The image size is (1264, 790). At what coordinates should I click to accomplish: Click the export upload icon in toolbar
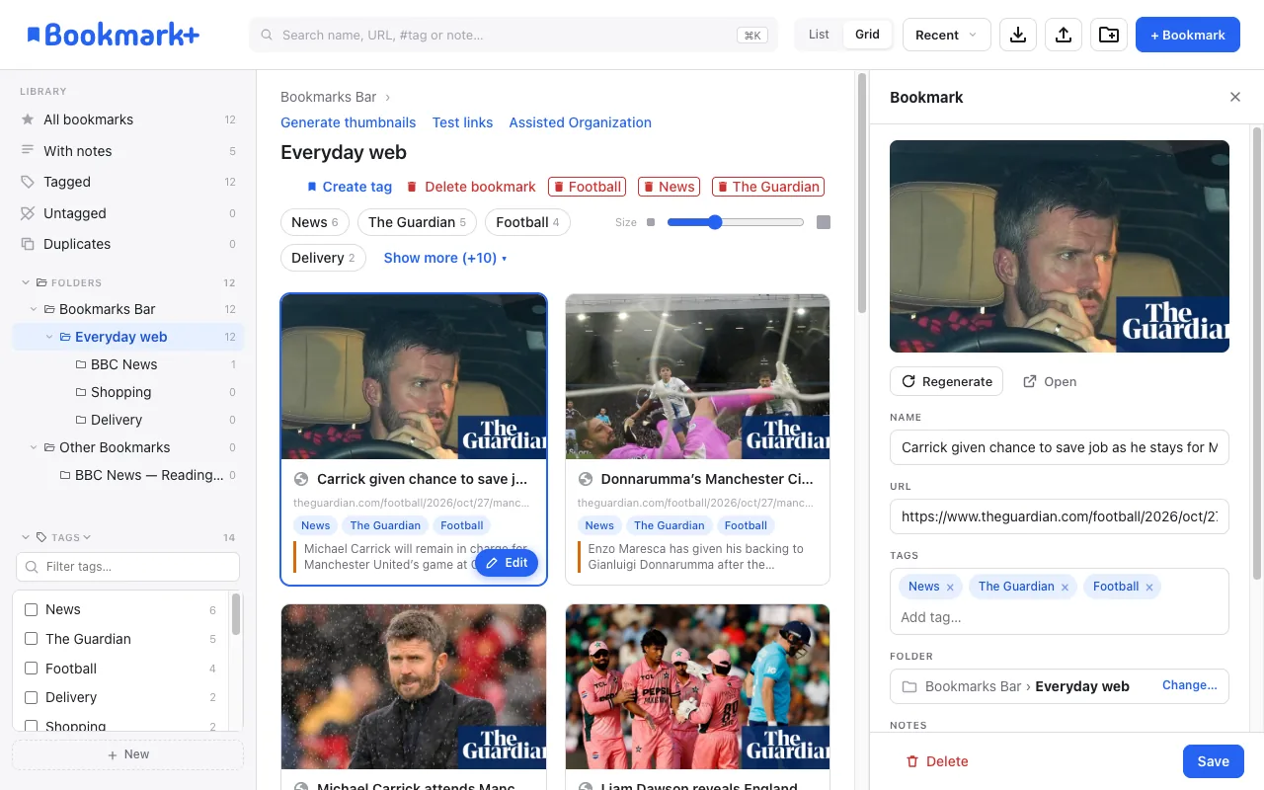tap(1064, 35)
